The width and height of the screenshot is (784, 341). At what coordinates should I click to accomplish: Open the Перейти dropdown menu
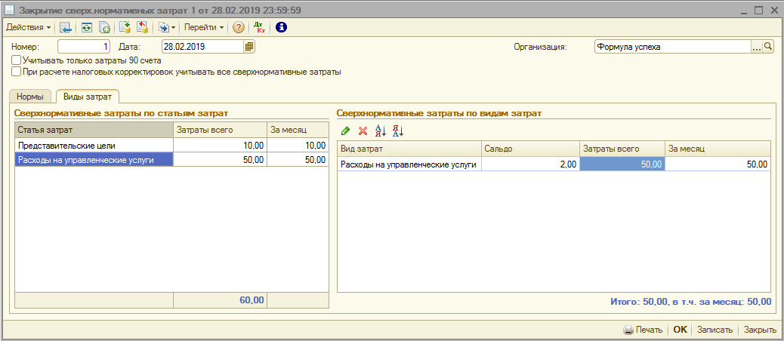204,27
